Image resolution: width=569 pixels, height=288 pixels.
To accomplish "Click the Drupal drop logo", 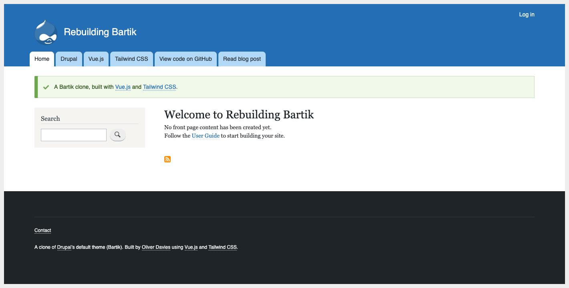I will click(46, 32).
